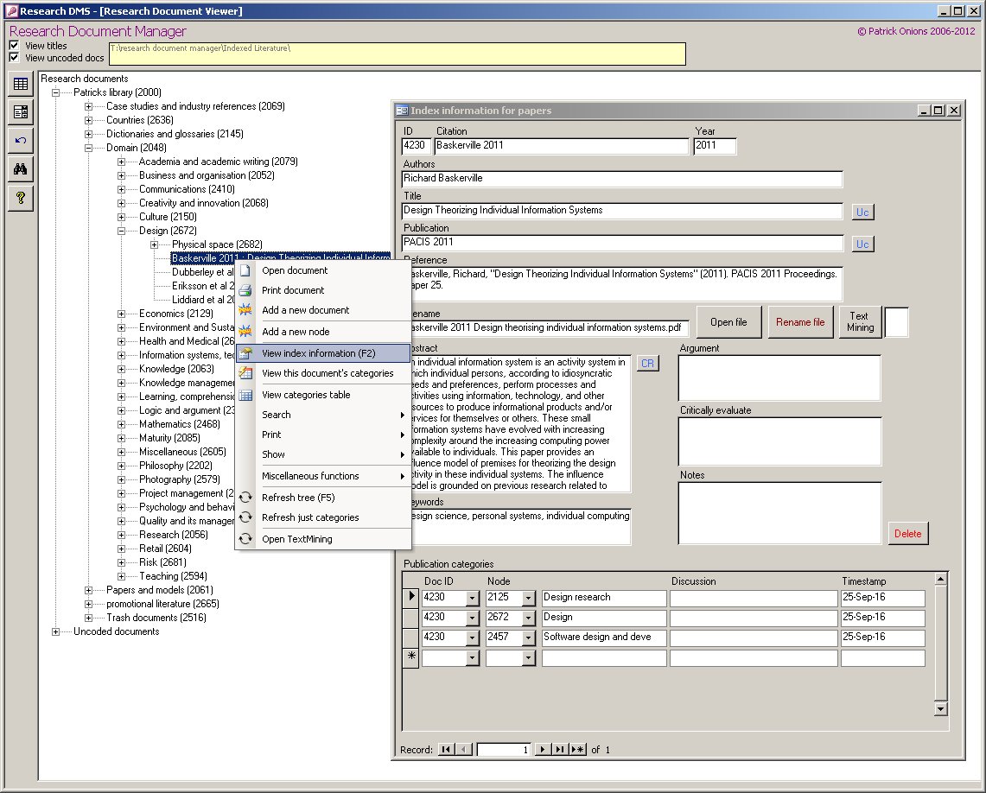Image resolution: width=986 pixels, height=793 pixels.
Task: Click the Open file button
Action: click(728, 322)
